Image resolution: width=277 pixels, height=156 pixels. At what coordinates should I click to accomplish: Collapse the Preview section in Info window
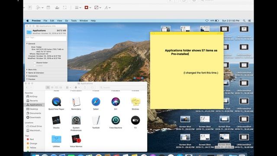[x=27, y=79]
